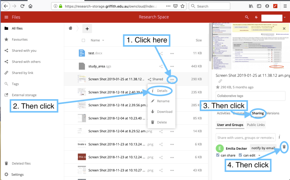Click share icon for study_area.qgs

click(161, 66)
